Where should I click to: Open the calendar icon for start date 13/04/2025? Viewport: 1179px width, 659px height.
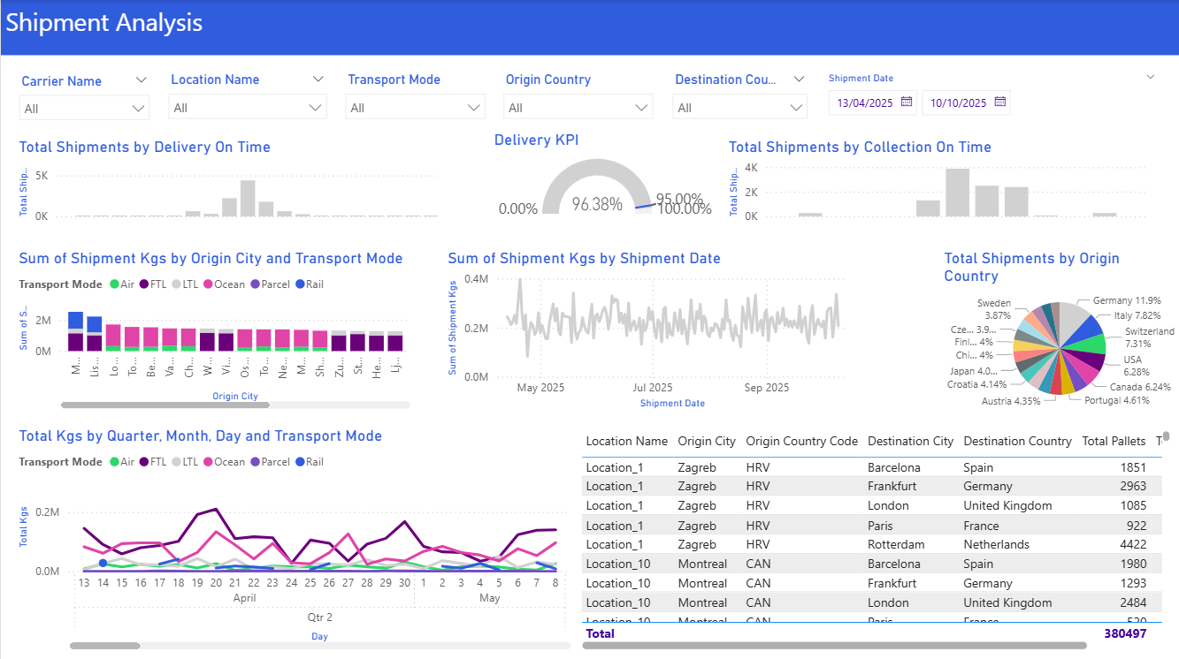[x=907, y=102]
